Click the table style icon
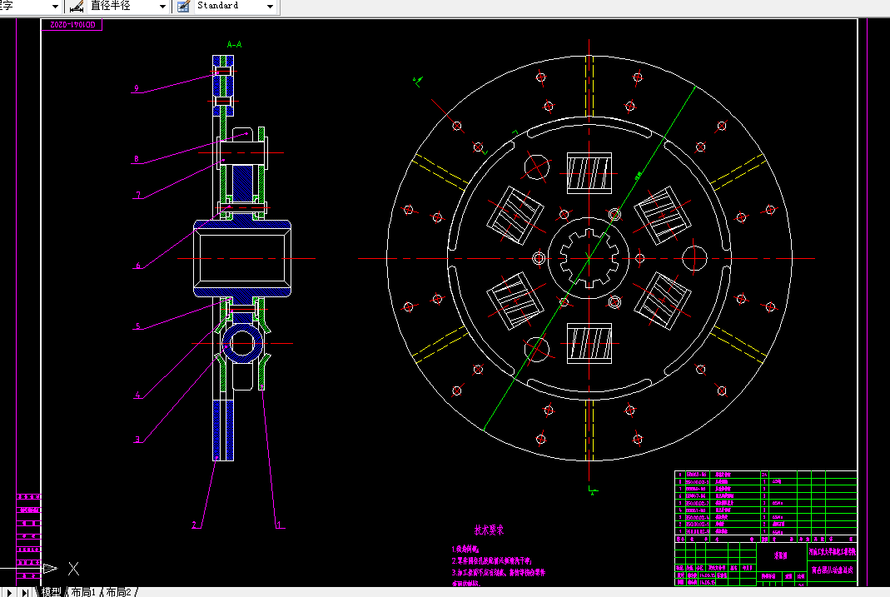The width and height of the screenshot is (890, 597). tap(183, 6)
